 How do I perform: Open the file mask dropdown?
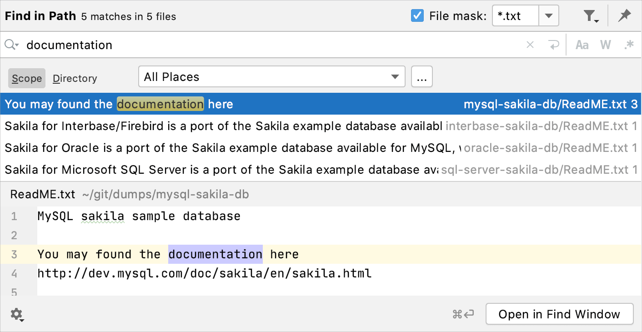point(549,15)
